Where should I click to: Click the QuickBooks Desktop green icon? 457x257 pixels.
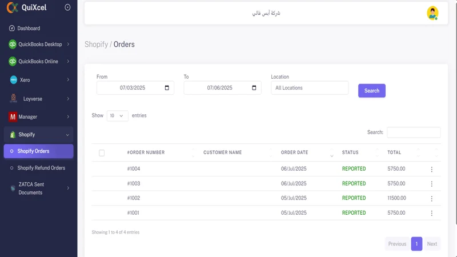tap(12, 45)
